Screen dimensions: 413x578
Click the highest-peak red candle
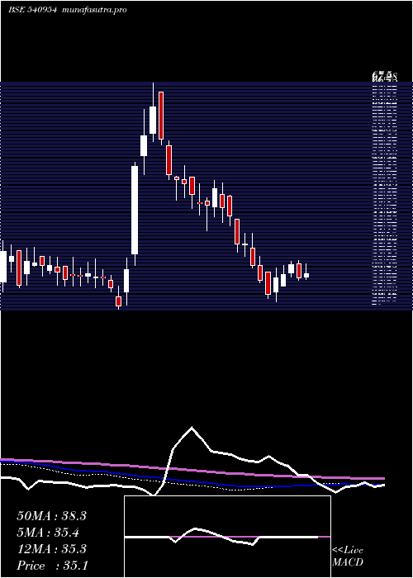(161, 116)
